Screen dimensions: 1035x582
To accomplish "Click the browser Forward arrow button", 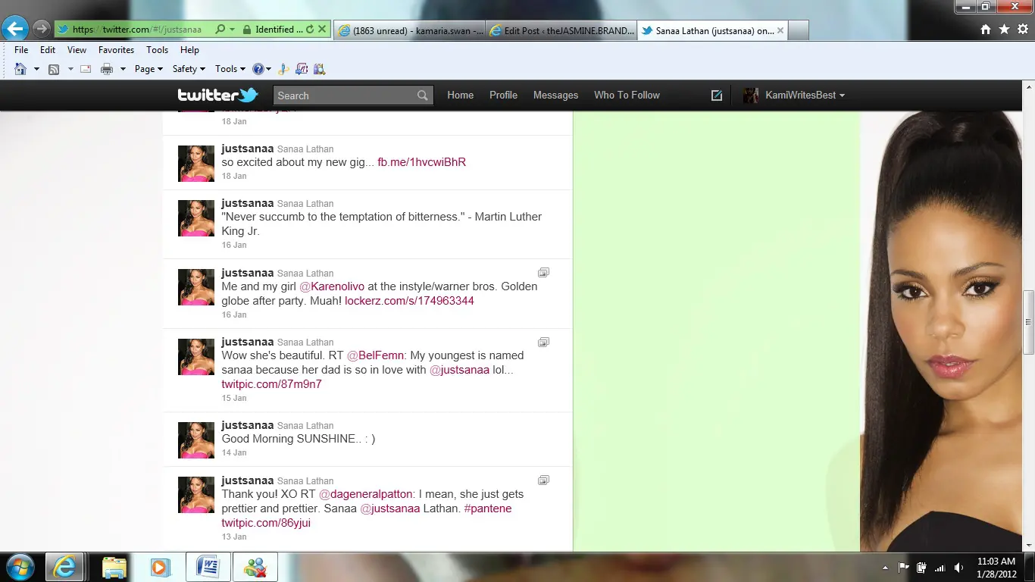I will pos(42,30).
